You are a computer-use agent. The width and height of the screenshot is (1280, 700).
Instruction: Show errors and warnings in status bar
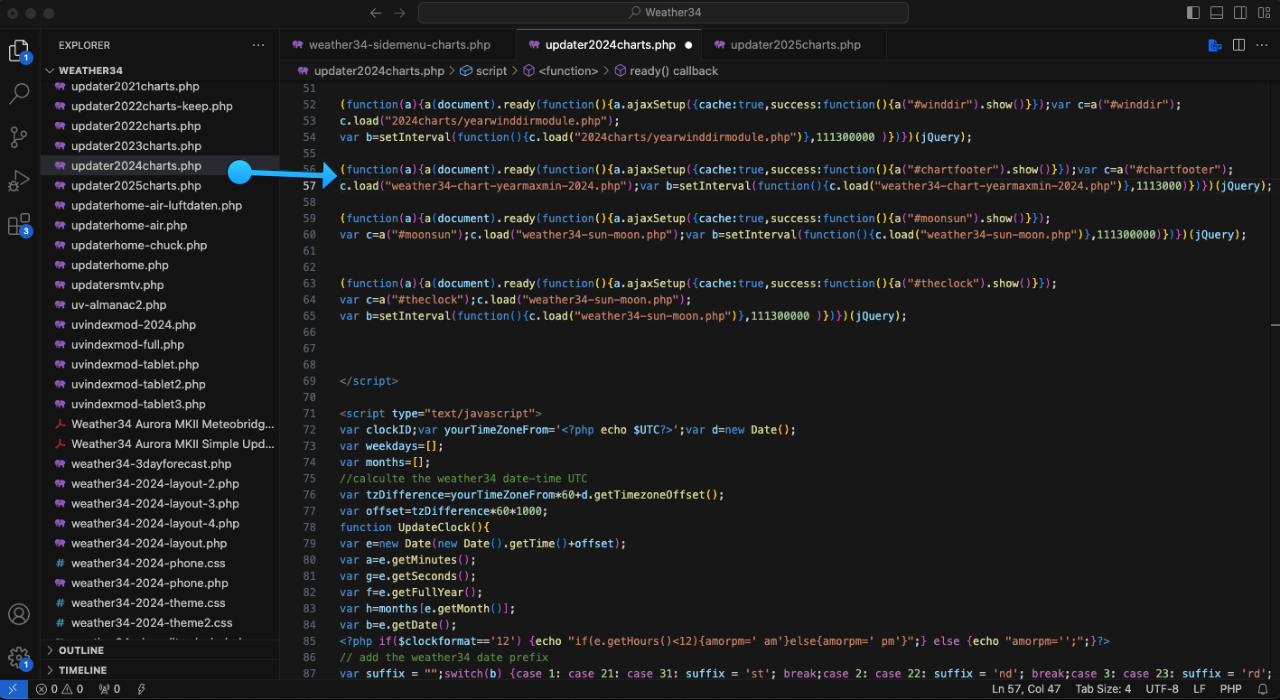point(59,689)
